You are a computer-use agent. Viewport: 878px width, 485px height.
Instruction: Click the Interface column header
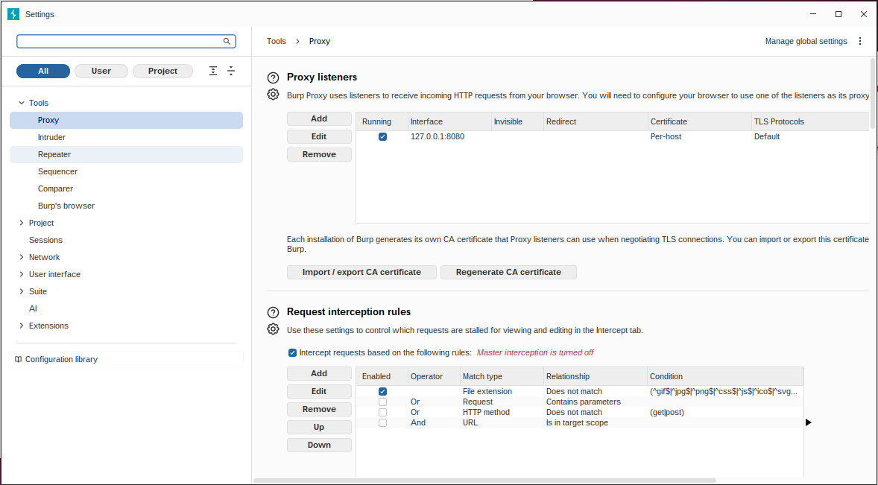pyautogui.click(x=449, y=121)
